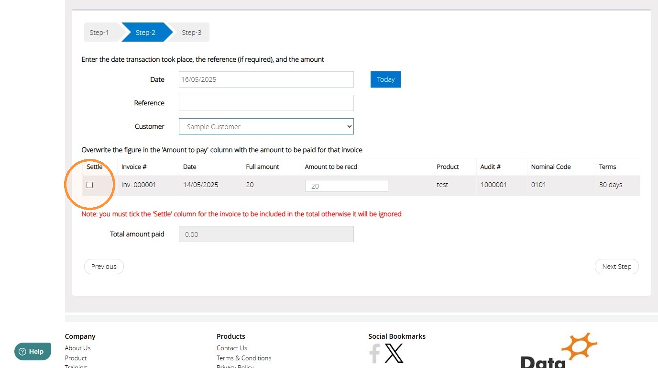Click the product cell 'test'
The height and width of the screenshot is (368, 658).
click(x=442, y=185)
